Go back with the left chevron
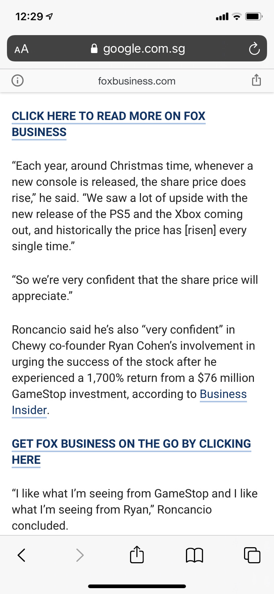 click(22, 555)
